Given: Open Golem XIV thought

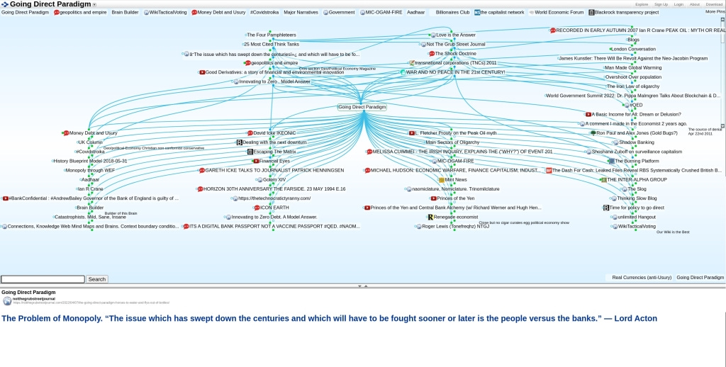Looking at the screenshot, I should coord(274,180).
